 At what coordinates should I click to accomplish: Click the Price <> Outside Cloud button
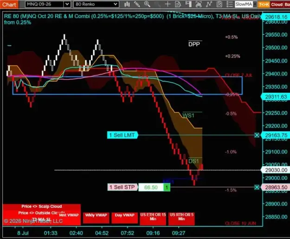click(x=42, y=213)
